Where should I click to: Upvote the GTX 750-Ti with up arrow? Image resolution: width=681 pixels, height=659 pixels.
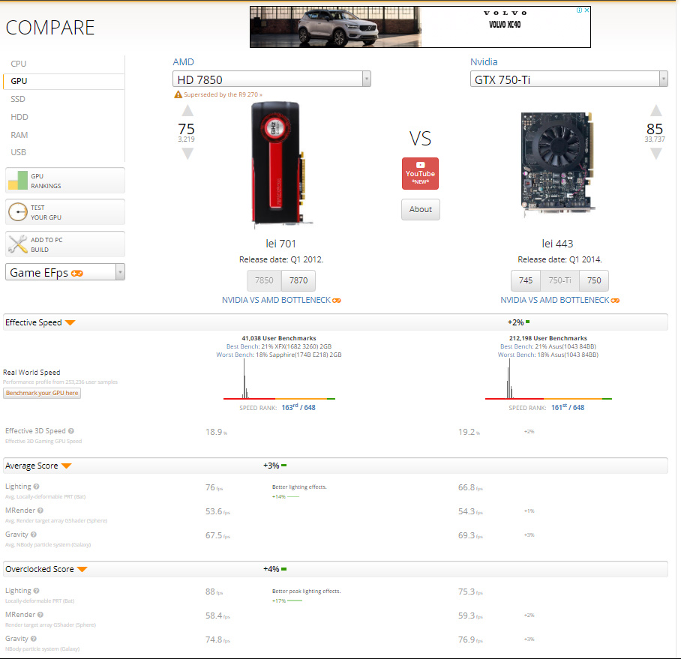pos(656,111)
